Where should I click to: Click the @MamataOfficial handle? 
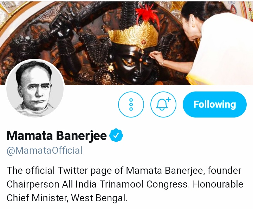pos(44,151)
